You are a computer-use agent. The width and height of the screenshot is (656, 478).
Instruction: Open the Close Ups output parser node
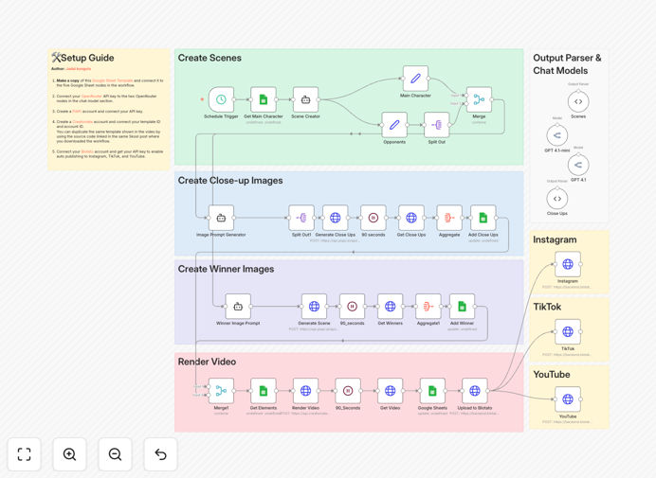tap(557, 199)
